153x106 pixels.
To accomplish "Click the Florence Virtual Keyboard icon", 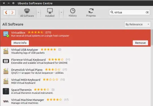I will click(6, 61).
